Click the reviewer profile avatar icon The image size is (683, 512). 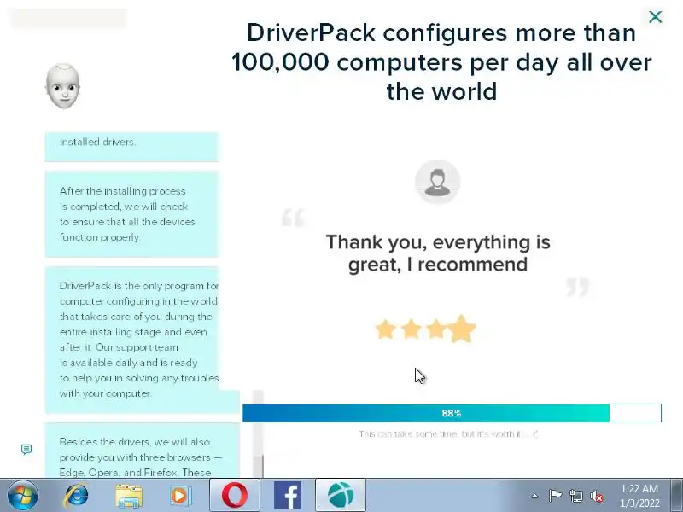437,182
